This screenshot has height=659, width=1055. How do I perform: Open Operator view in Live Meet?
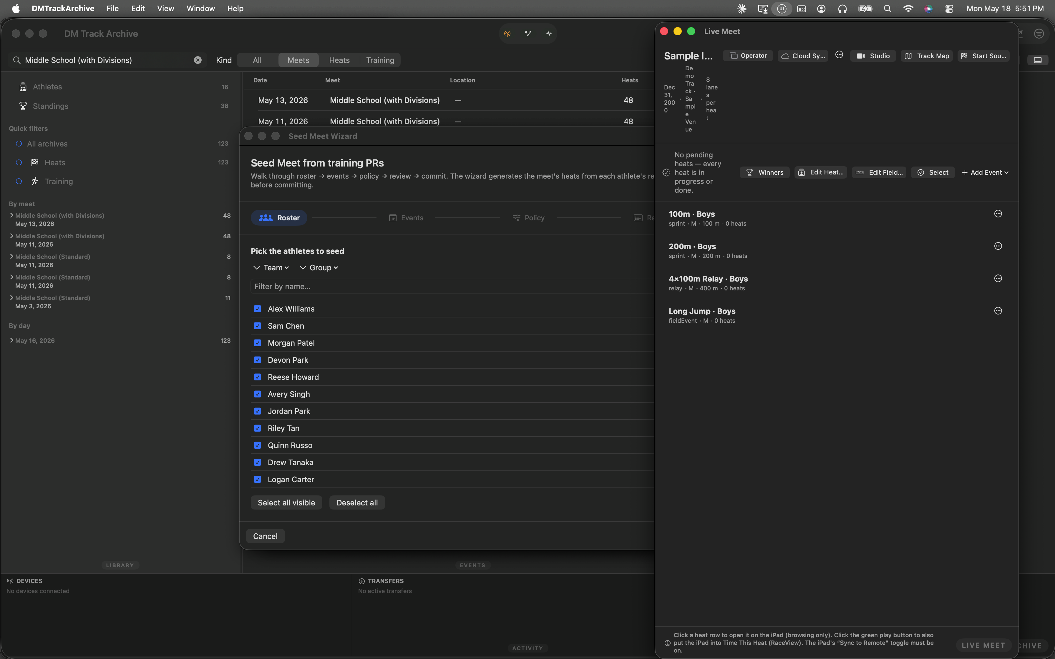[748, 56]
